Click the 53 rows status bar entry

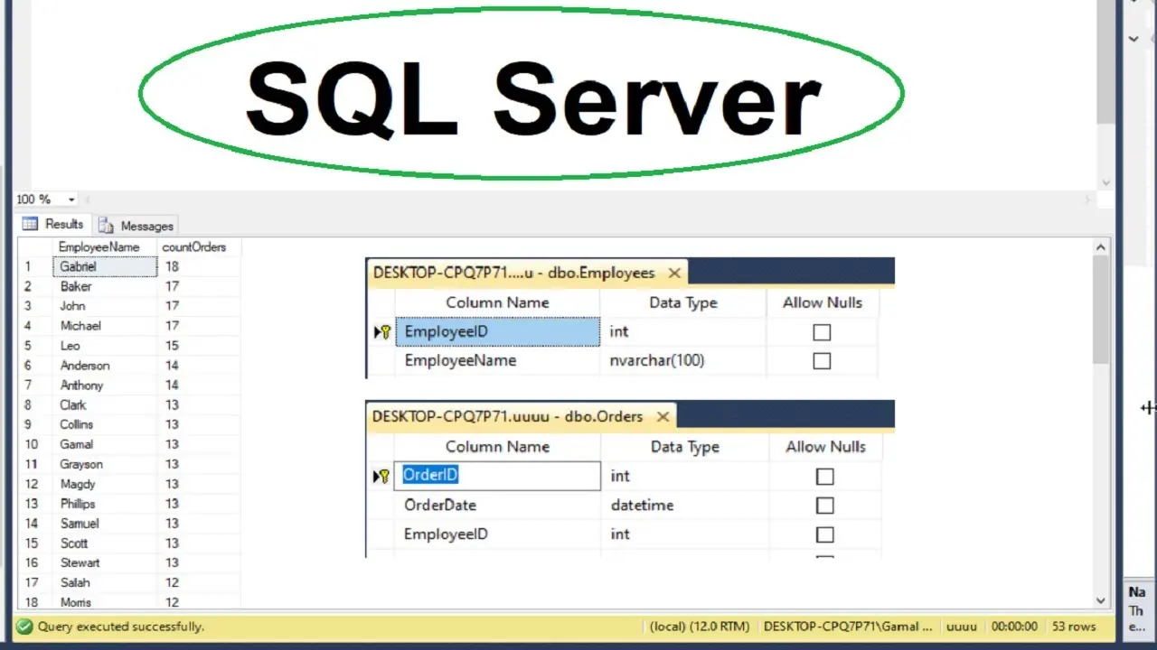point(1074,626)
